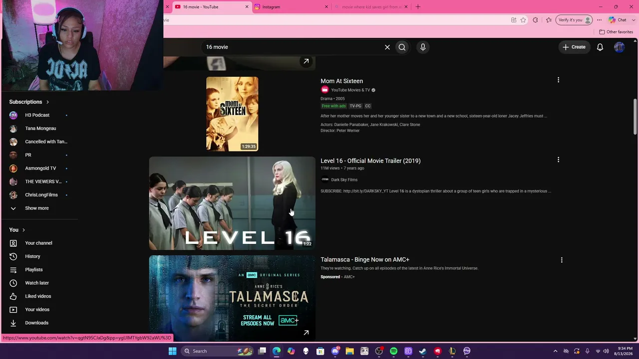Open Spotify from the taskbar
639x359 pixels.
[x=393, y=351]
